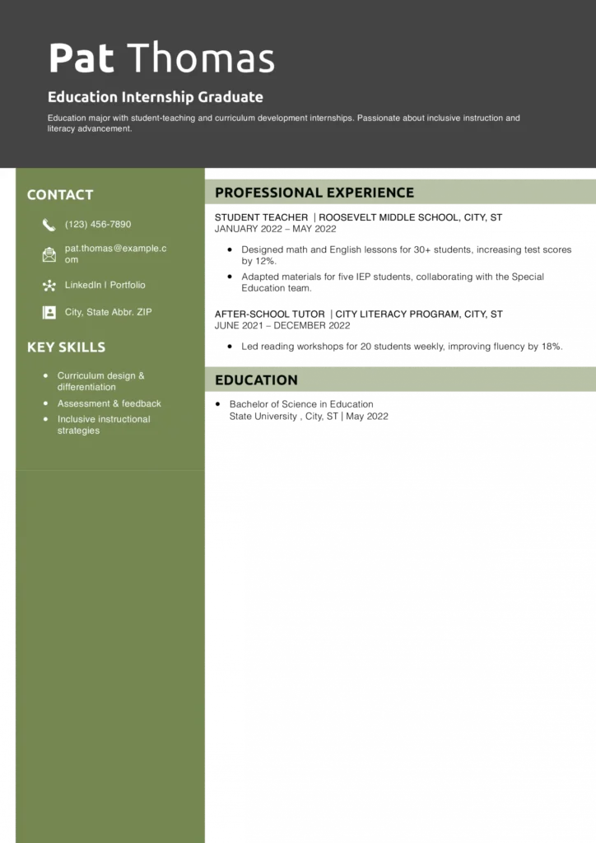Click the CONTACT section heading

(x=60, y=195)
